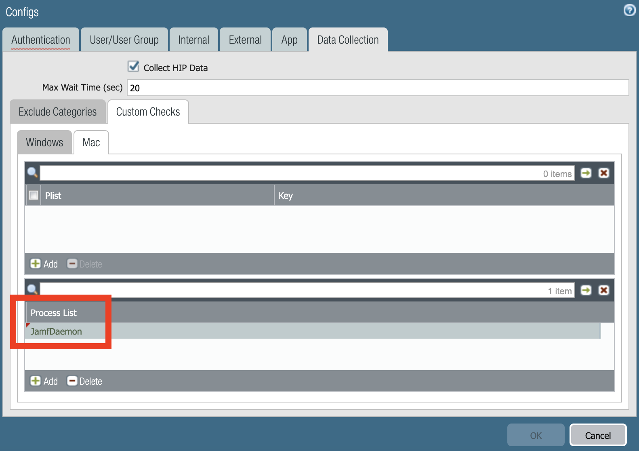Screen dimensions: 639x451
Task: Select the Mac custom checks tab
Action: (x=91, y=142)
